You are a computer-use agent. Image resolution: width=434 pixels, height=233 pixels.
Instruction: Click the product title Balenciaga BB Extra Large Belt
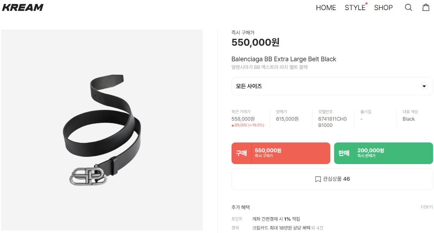pos(284,59)
